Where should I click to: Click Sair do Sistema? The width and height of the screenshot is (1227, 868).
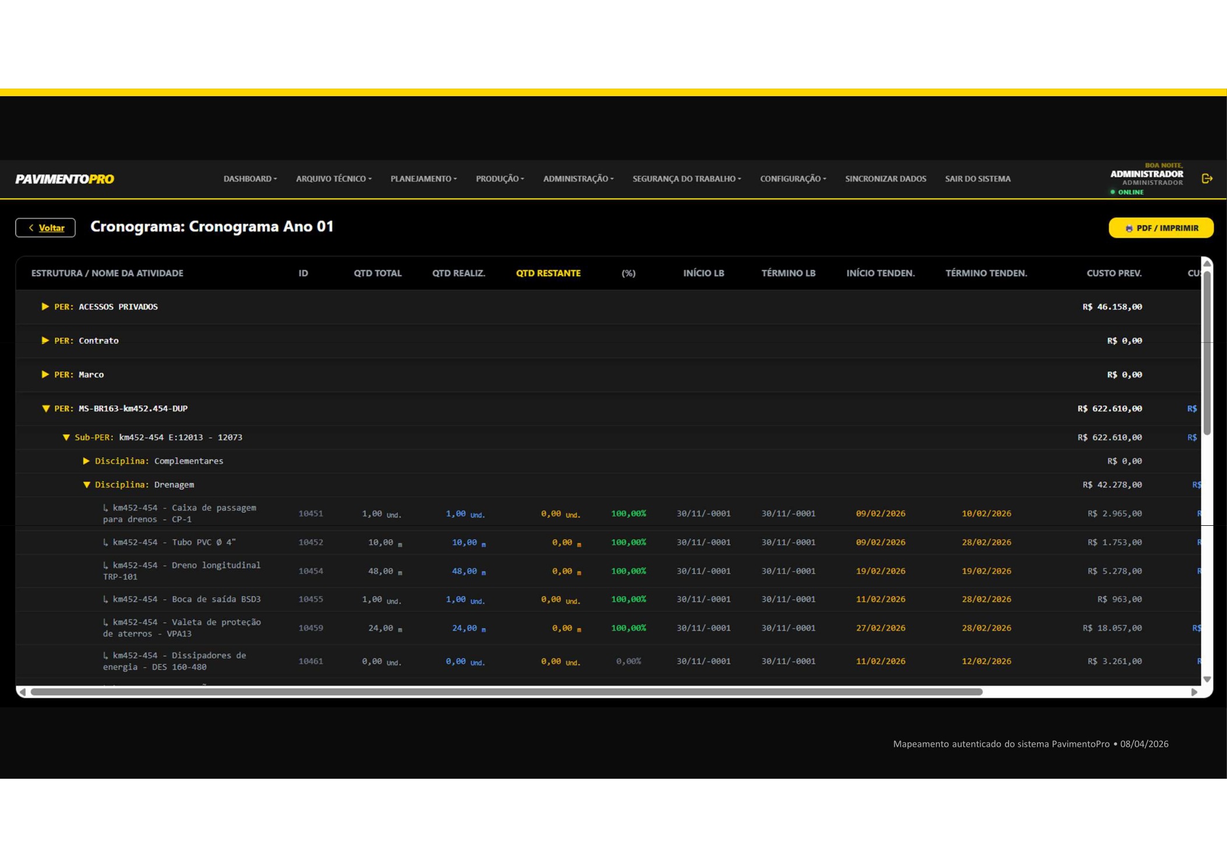coord(978,179)
